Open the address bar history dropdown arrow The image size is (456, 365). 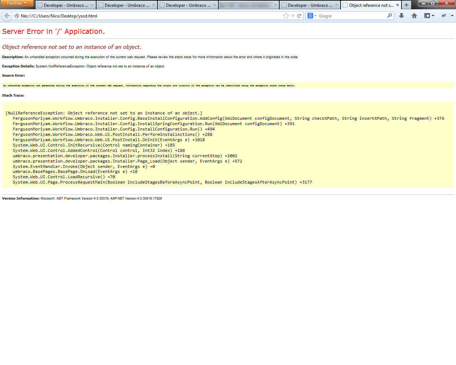[293, 16]
